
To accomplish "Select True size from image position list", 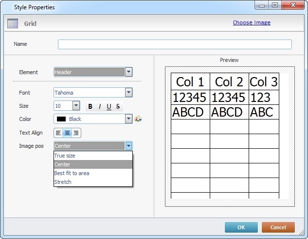I will (65, 156).
